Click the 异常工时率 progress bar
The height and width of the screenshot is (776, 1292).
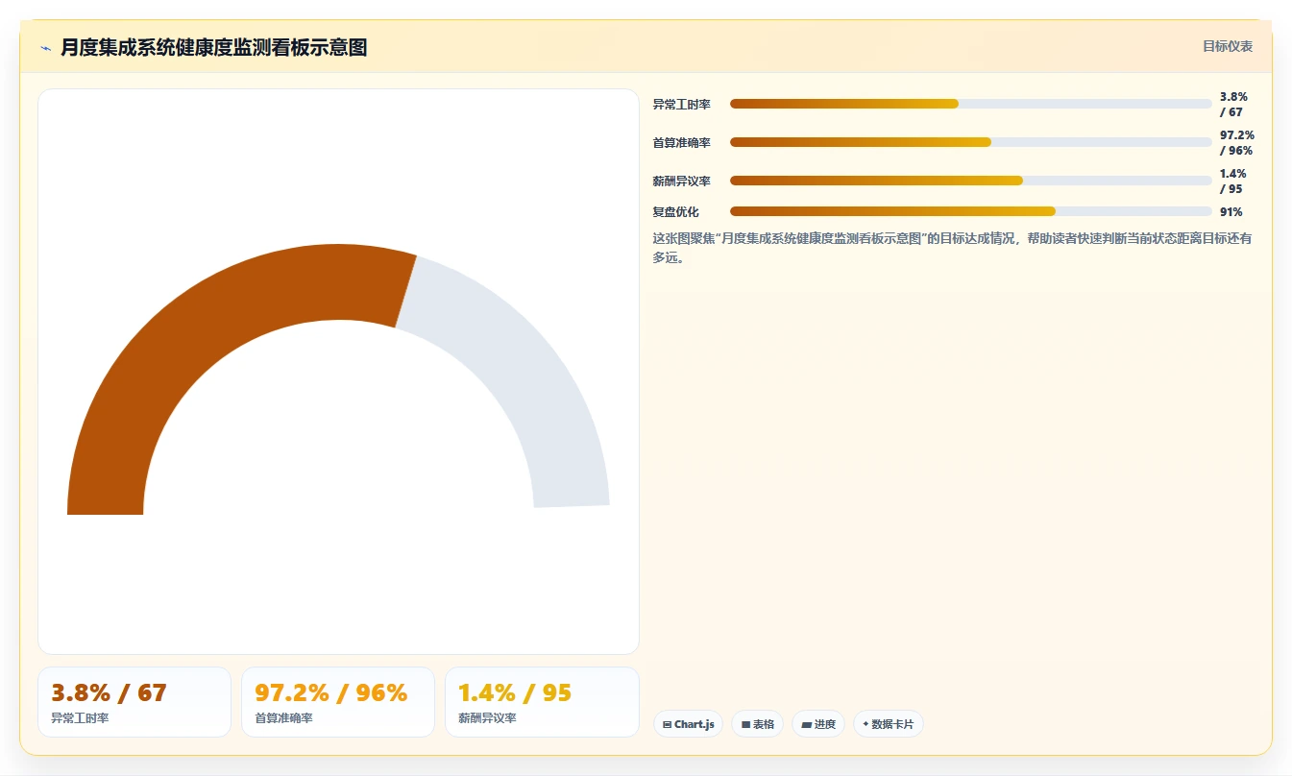[x=970, y=104]
